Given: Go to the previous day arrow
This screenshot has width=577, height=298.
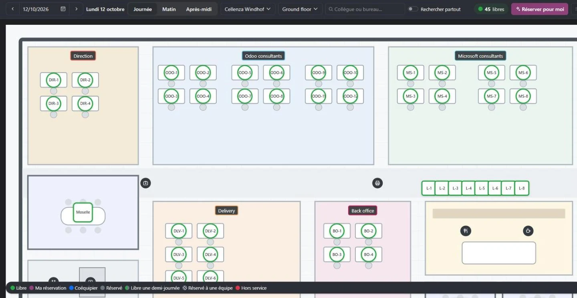Looking at the screenshot, I should [12, 9].
